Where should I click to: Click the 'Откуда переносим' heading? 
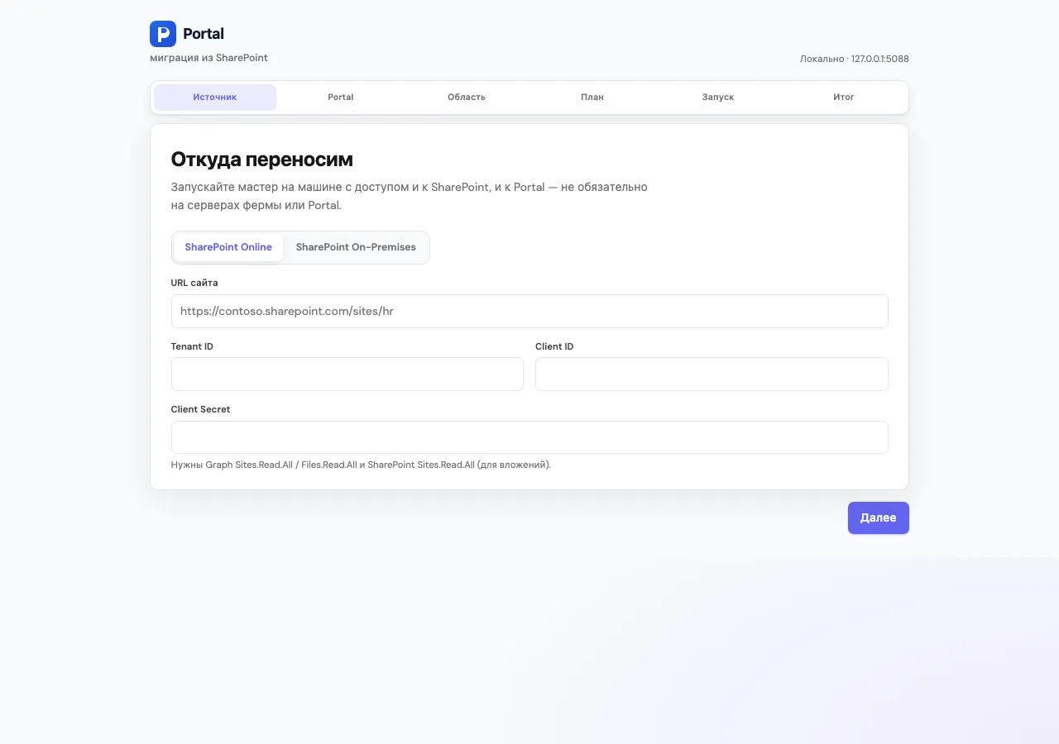coord(262,160)
